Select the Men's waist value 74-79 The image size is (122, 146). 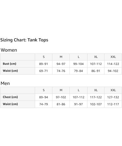tap(44, 104)
